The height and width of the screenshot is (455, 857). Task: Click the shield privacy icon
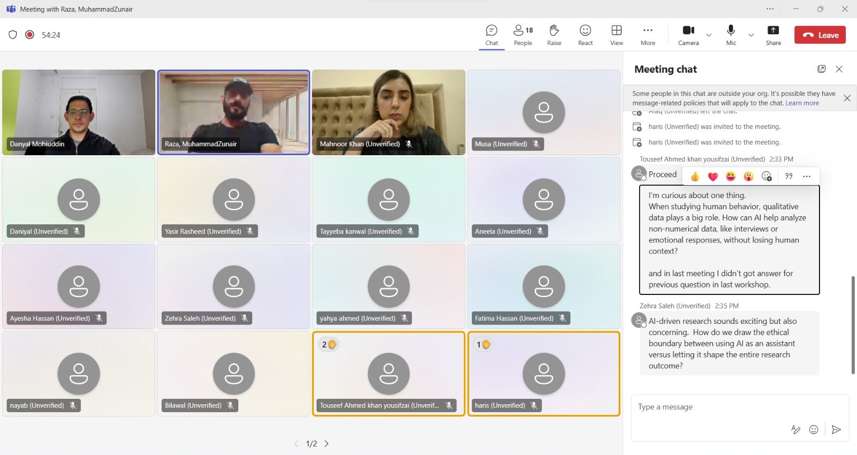click(13, 35)
